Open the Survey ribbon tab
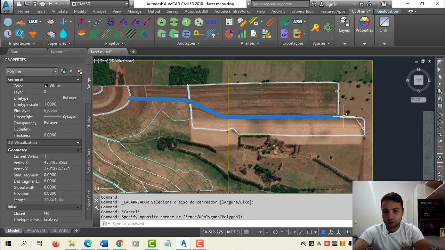445x250 pixels. [172, 11]
